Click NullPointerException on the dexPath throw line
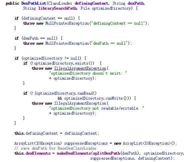Screen dimensions: 196x162 tap(67, 43)
